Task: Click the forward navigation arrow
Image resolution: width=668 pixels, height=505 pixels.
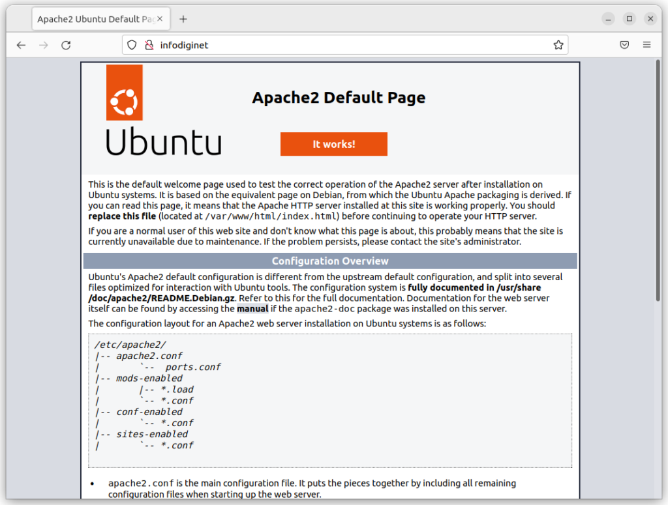Action: tap(44, 45)
